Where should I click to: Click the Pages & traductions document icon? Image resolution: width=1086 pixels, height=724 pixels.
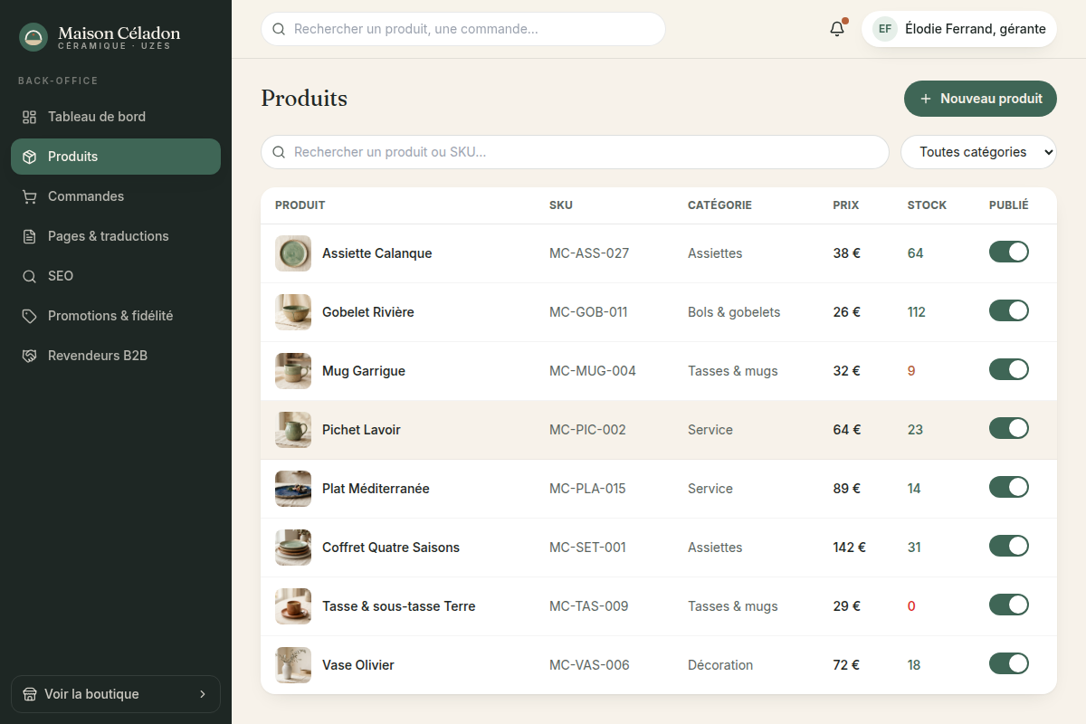pos(30,236)
